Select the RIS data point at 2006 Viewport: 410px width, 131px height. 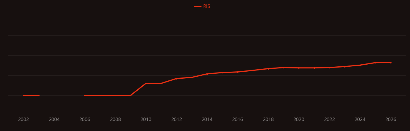[85, 95]
